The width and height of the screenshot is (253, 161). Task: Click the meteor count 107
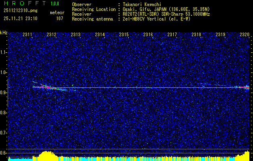click(60, 19)
